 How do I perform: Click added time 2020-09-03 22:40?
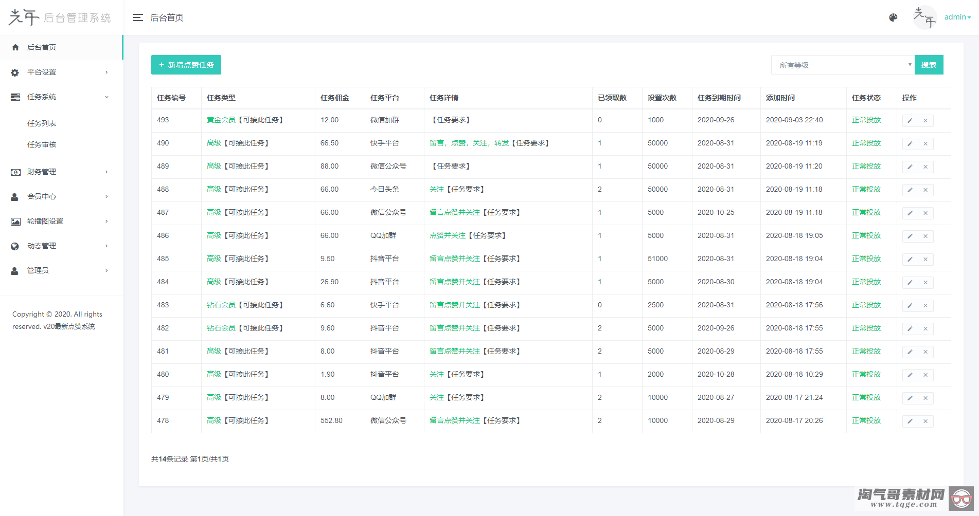[x=794, y=120]
